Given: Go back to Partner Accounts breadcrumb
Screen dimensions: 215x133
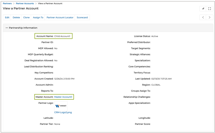Looking at the screenshot, I should pos(25,3).
